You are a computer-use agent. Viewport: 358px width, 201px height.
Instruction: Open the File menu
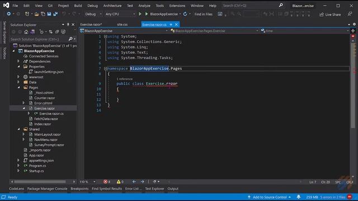coord(15,6)
